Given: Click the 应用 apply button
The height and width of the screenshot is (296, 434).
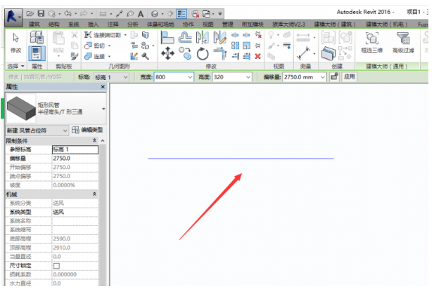Looking at the screenshot, I should tap(350, 76).
